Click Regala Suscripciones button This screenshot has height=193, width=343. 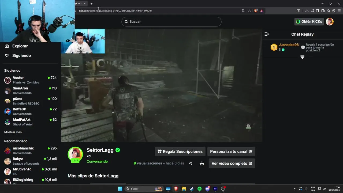[x=180, y=151]
